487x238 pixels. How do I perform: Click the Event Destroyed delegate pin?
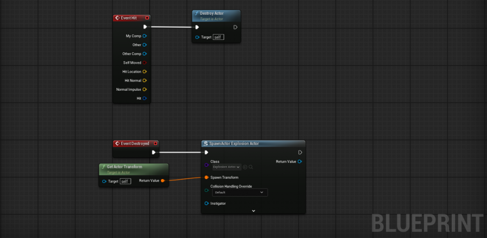tap(156, 143)
